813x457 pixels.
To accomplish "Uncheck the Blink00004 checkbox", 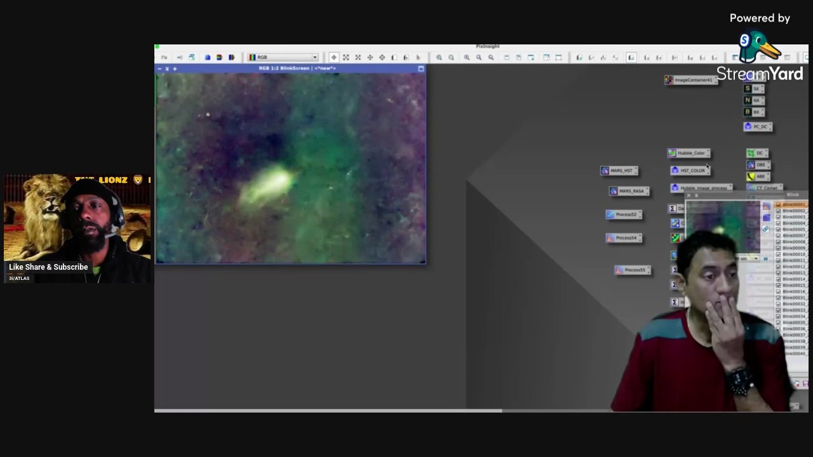I will (x=778, y=223).
